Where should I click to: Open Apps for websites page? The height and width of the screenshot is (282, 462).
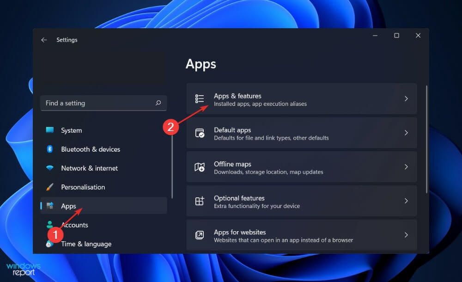click(301, 235)
